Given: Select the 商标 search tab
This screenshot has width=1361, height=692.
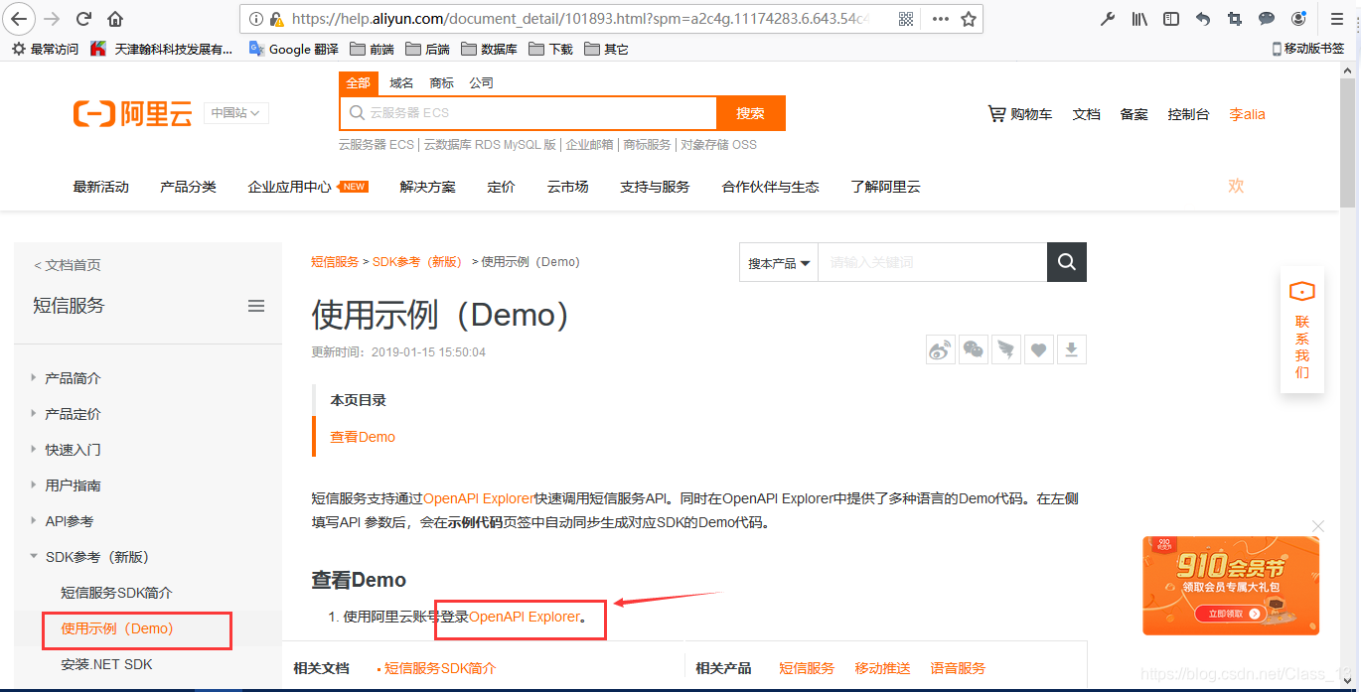Looking at the screenshot, I should pos(441,82).
